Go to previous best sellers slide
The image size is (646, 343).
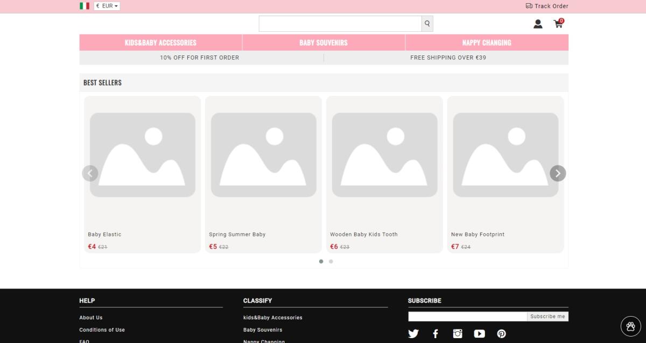click(x=90, y=173)
